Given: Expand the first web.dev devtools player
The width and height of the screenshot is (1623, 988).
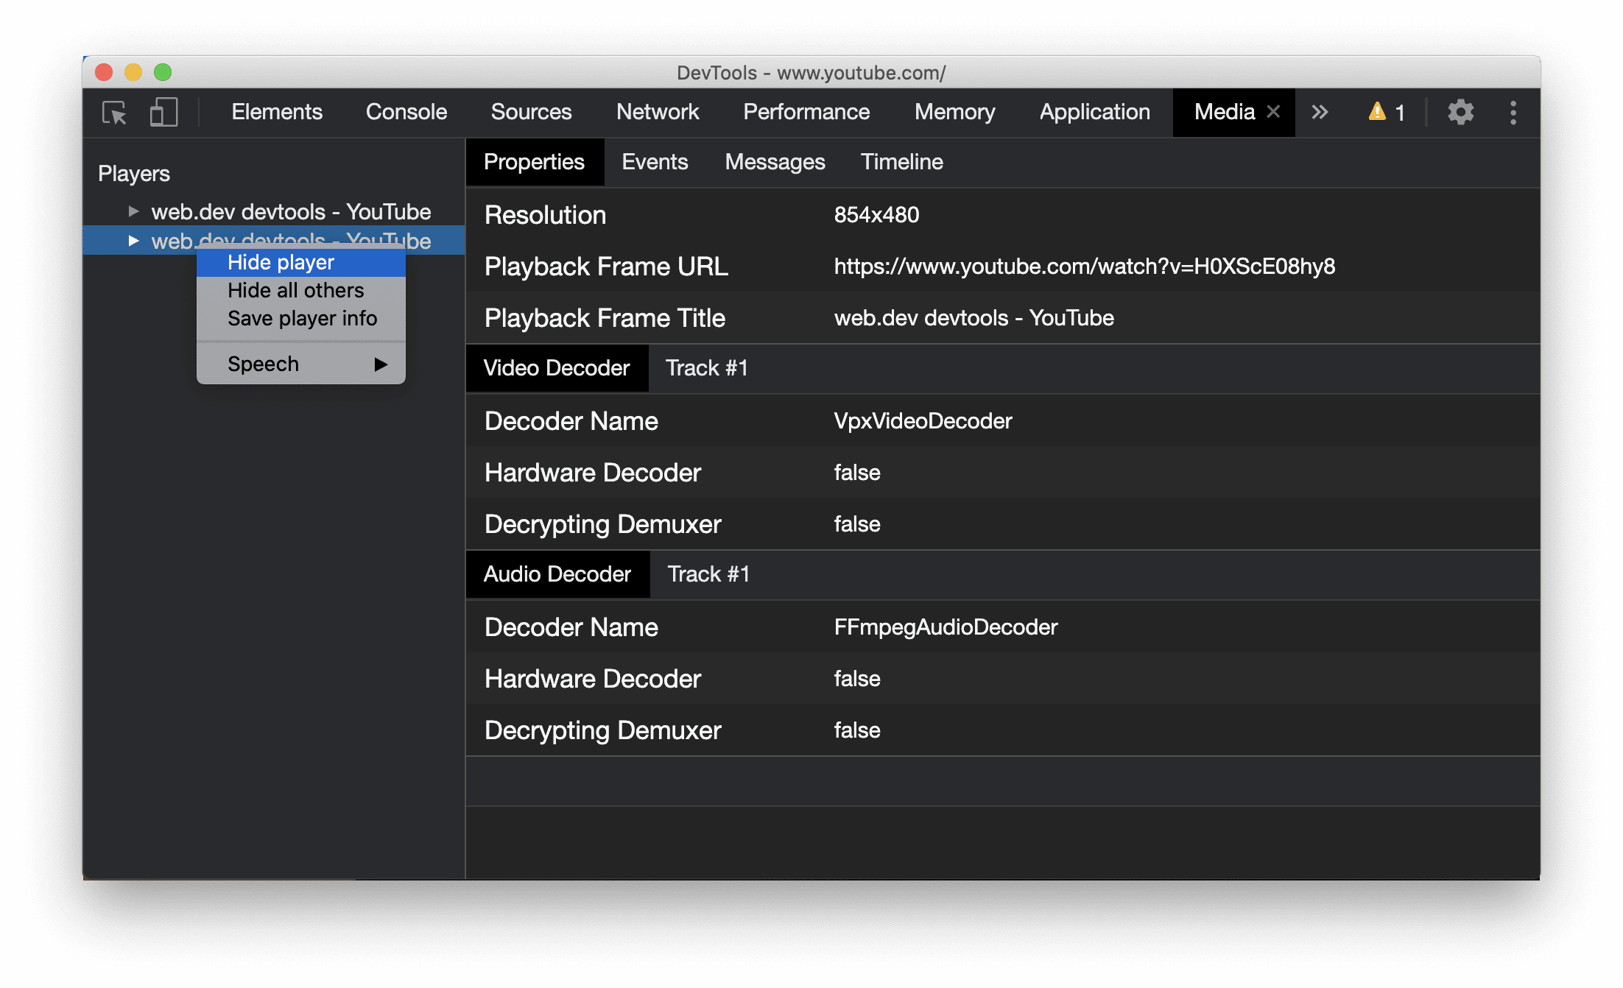Looking at the screenshot, I should pyautogui.click(x=131, y=211).
